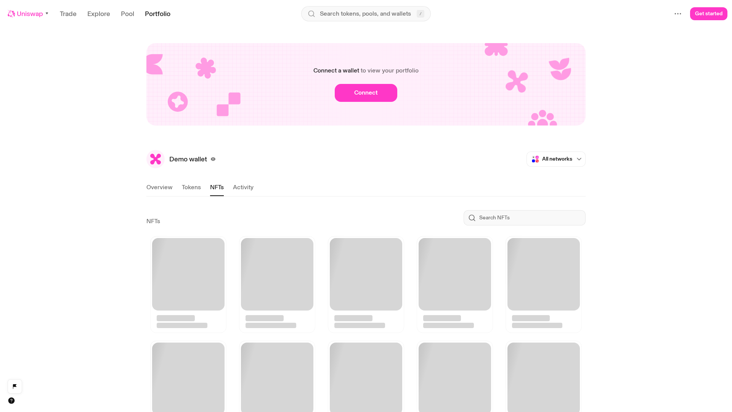732x412 pixels.
Task: Click the Connect wallet button
Action: pos(366,93)
